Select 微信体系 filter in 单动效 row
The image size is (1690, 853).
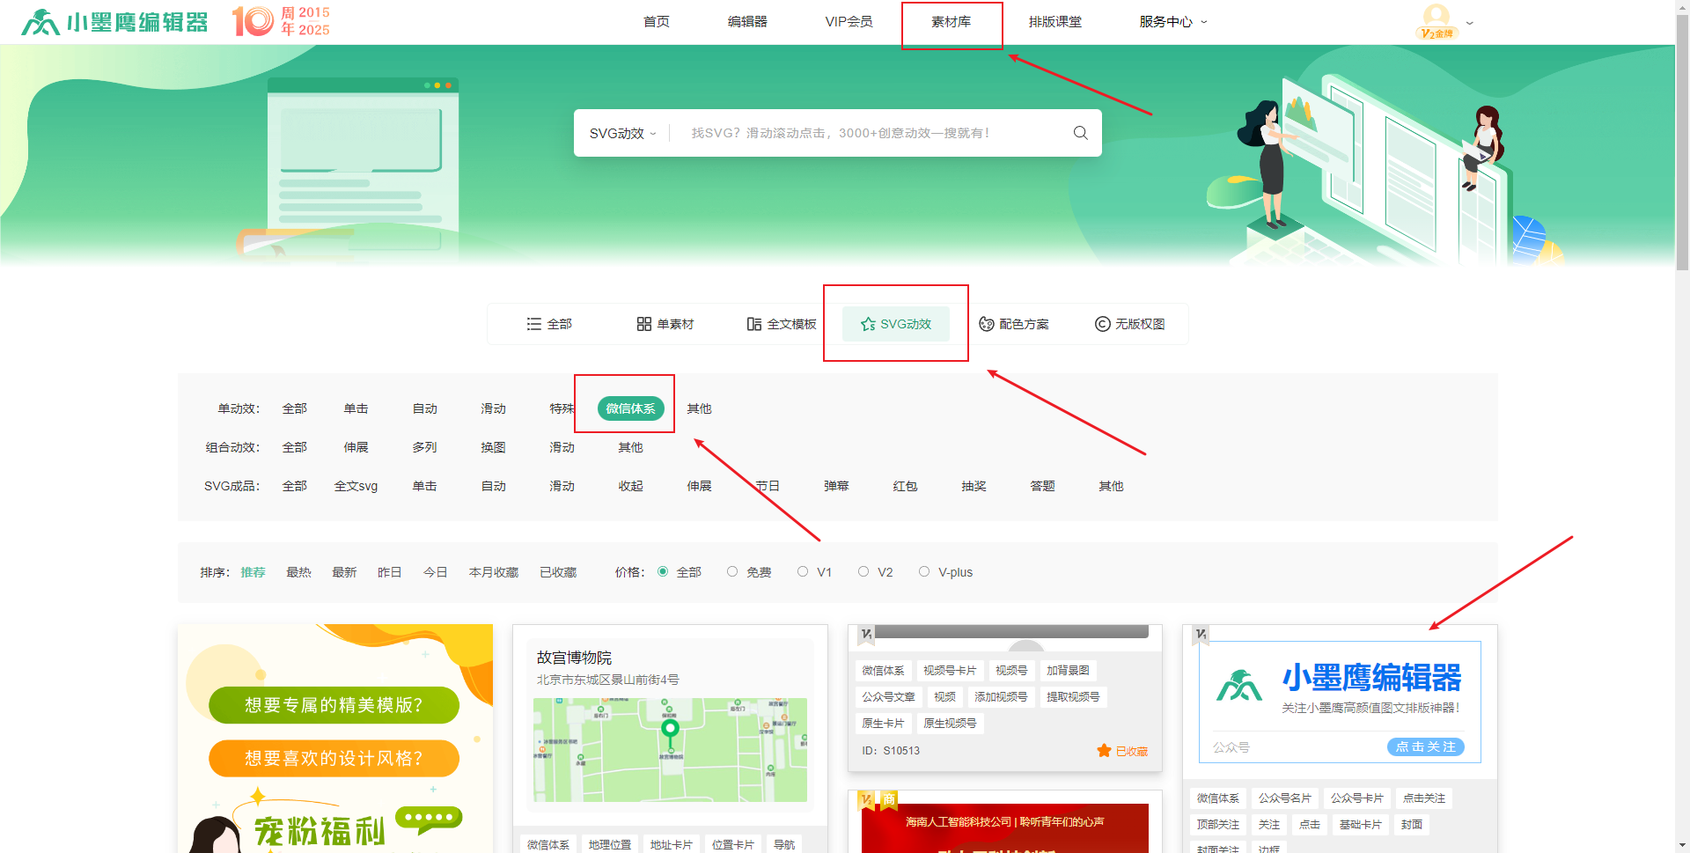pyautogui.click(x=631, y=408)
